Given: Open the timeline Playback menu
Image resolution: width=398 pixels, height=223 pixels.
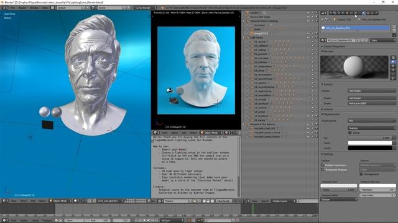Looking at the screenshot, I should point(47,221).
